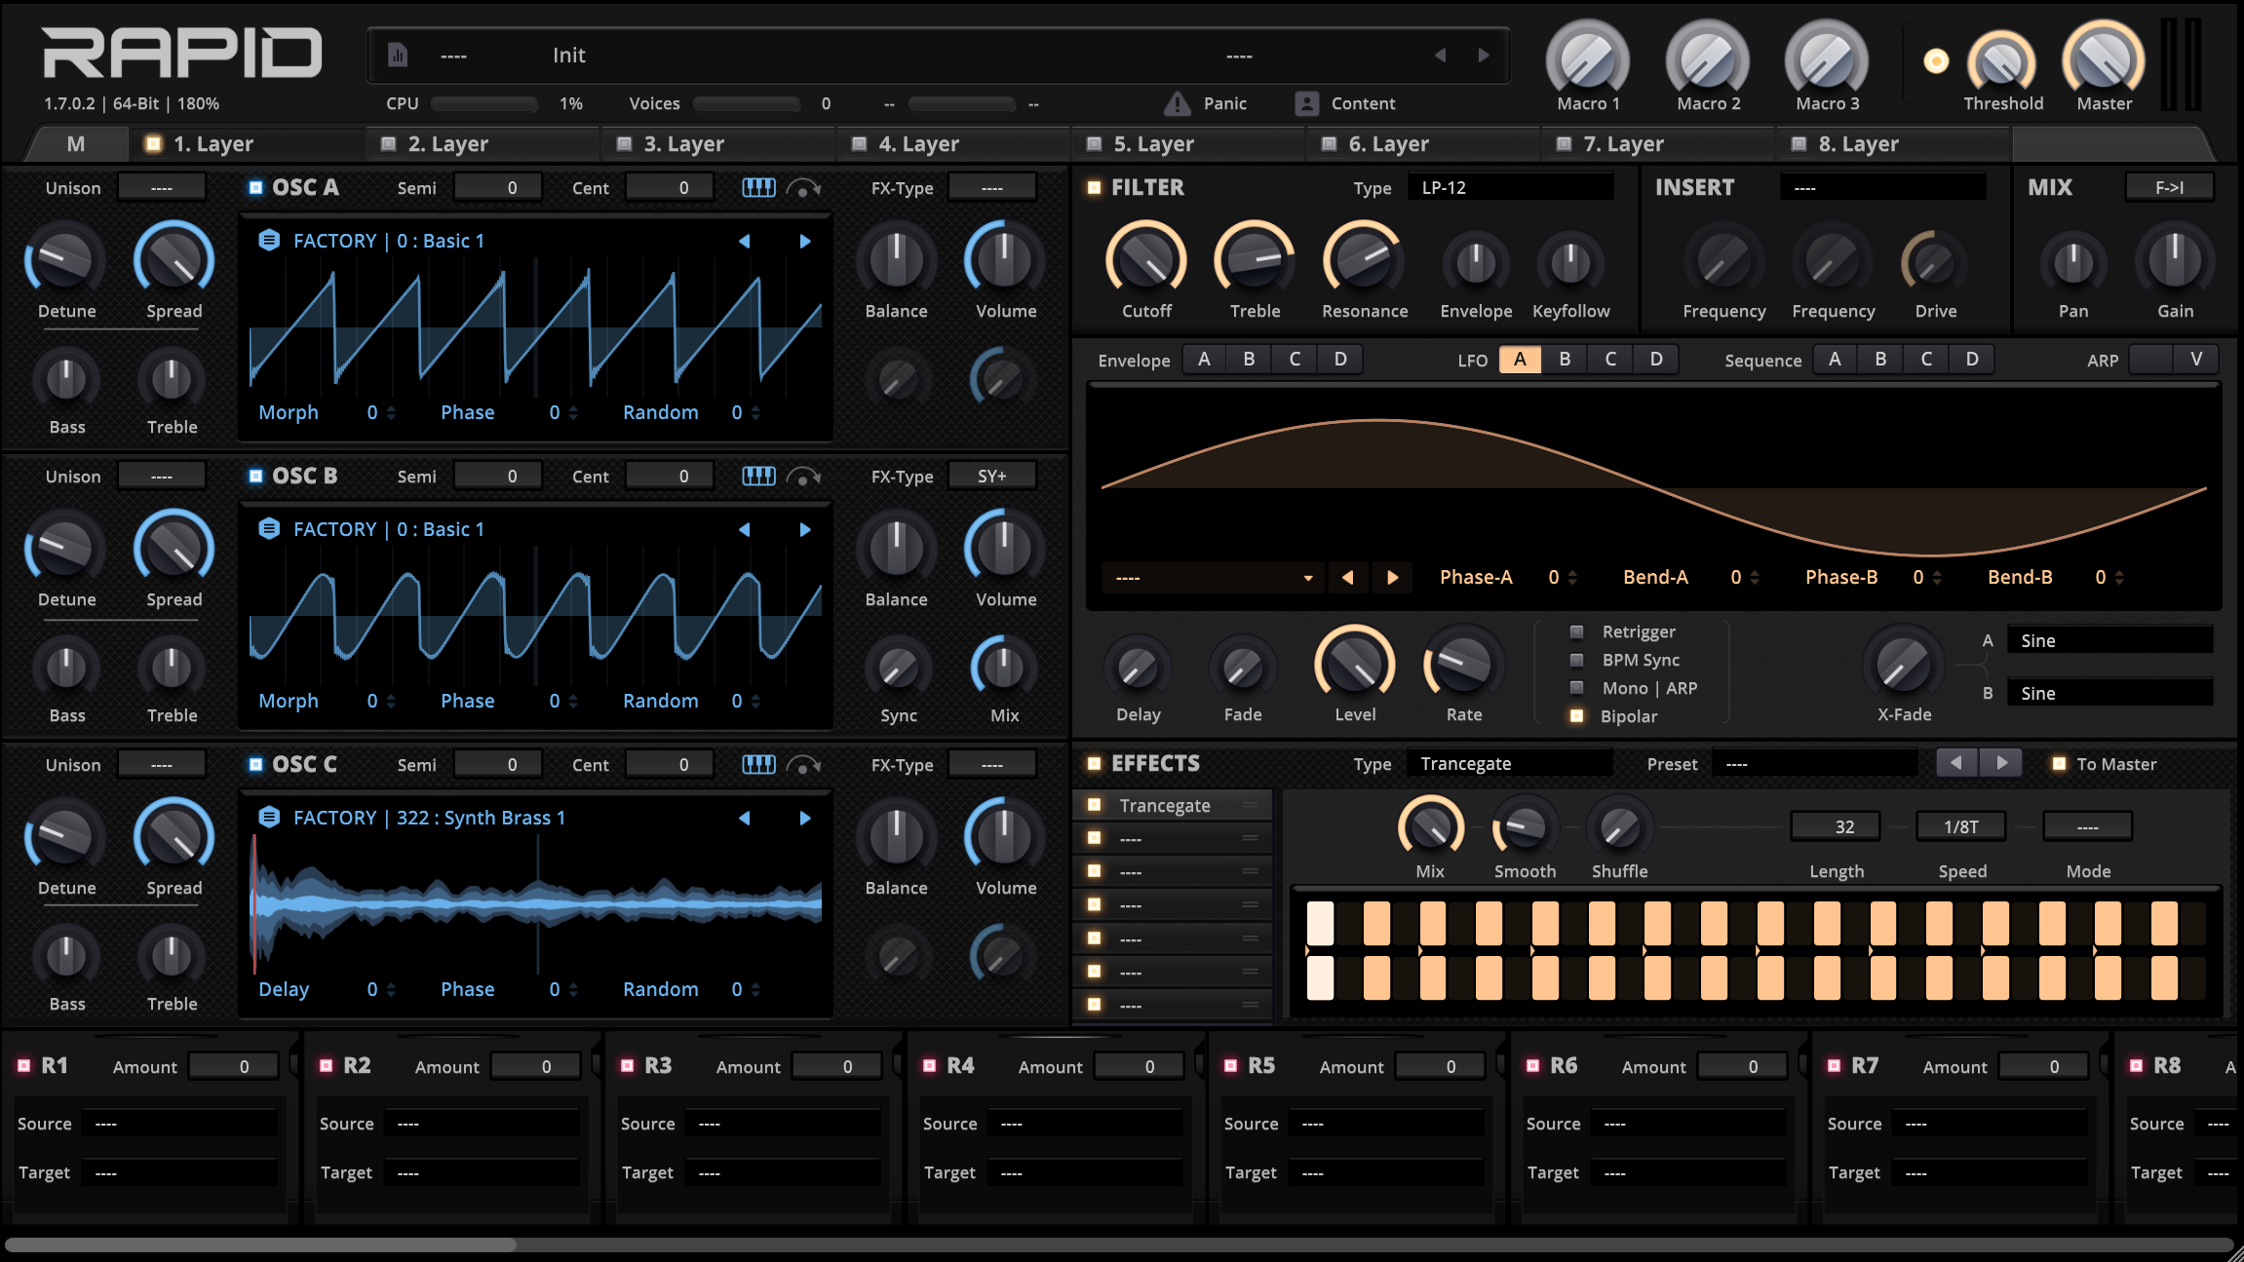Open the Filter Type LP-12 dropdown

coord(1510,187)
